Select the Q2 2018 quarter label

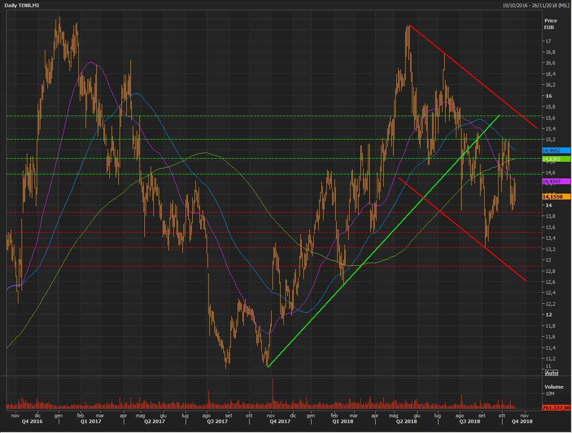pyautogui.click(x=406, y=421)
